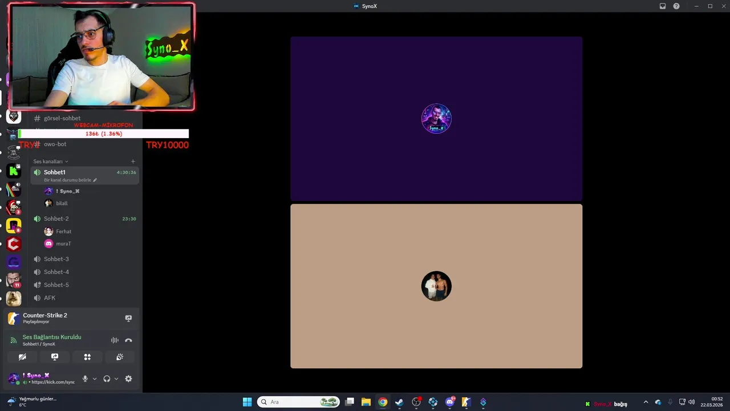Open the wolf server icon
Viewport: 730px width, 411px height.
point(14,117)
